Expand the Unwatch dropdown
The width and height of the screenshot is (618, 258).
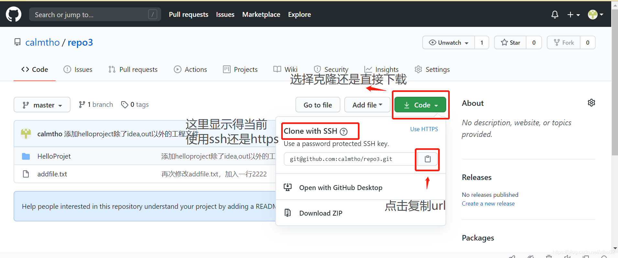448,42
